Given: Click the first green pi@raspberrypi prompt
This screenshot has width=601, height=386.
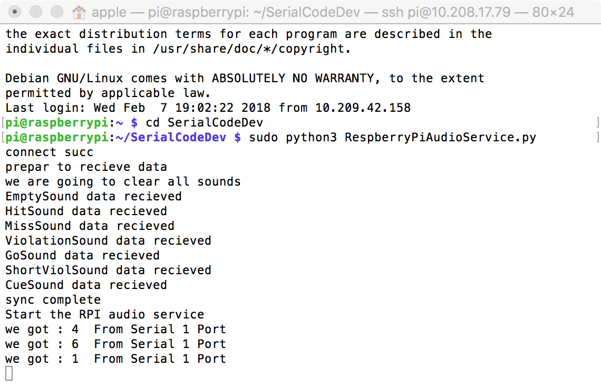Looking at the screenshot, I should click(x=57, y=123).
